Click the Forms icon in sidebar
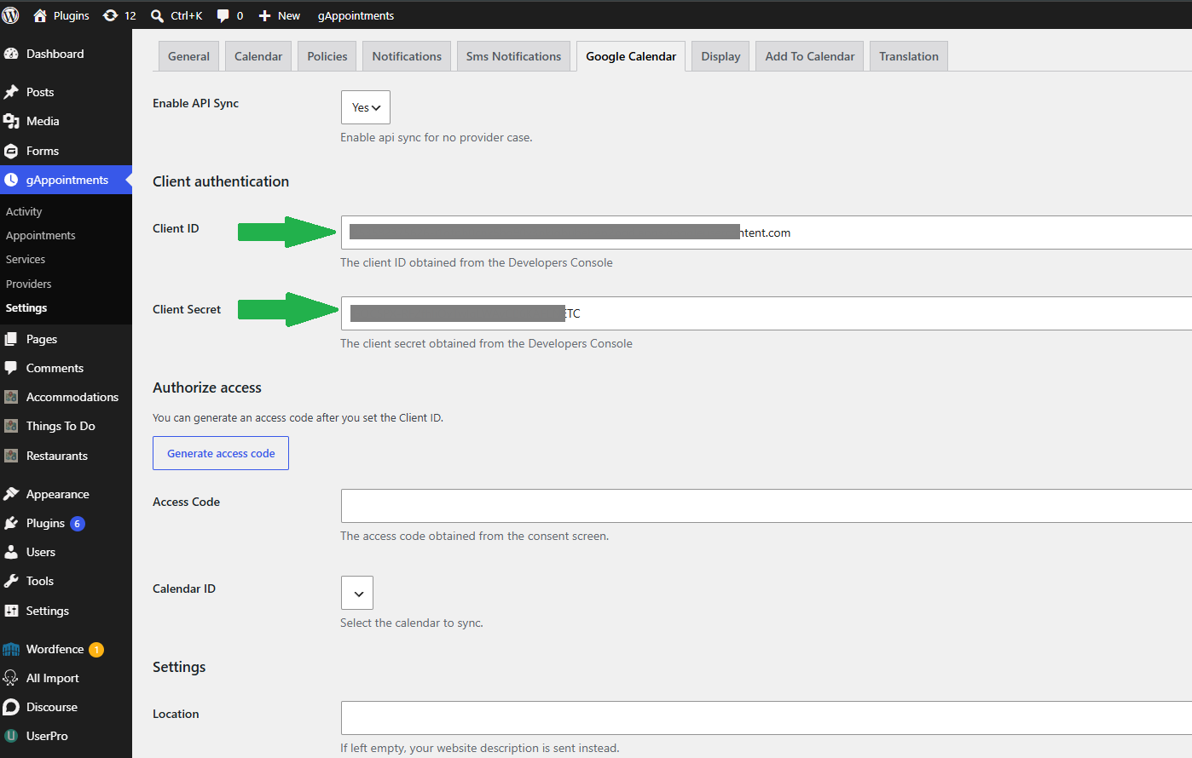The image size is (1192, 758). click(11, 151)
